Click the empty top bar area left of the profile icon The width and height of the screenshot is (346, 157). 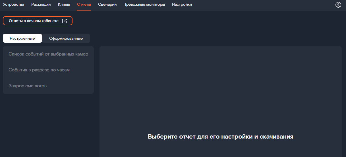click(x=264, y=5)
